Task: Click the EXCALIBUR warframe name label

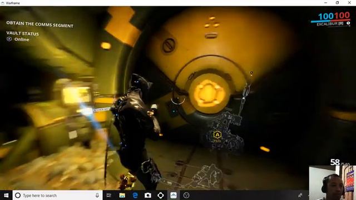Action: click(327, 24)
